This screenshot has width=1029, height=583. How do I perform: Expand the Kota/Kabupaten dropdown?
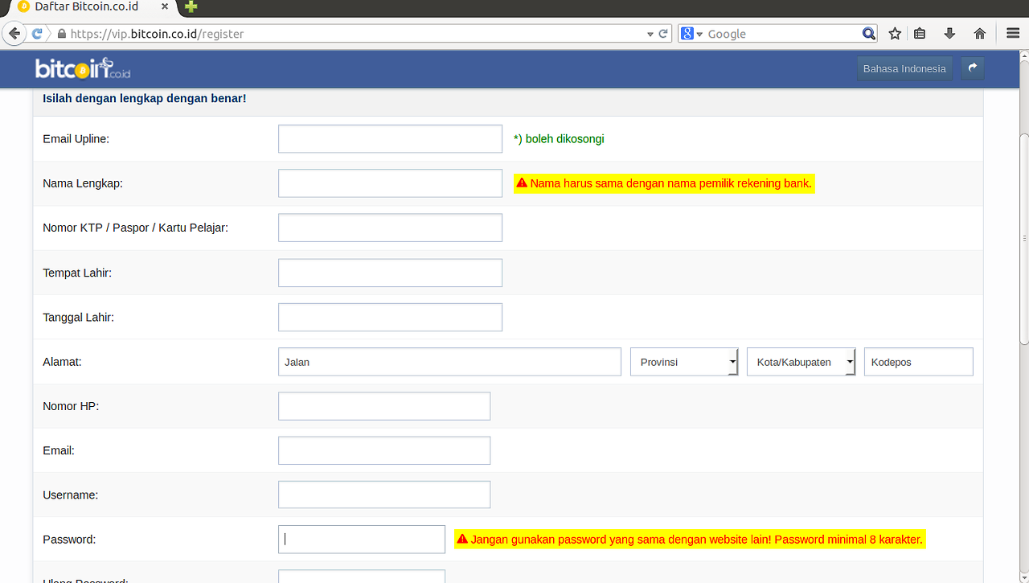pos(801,362)
